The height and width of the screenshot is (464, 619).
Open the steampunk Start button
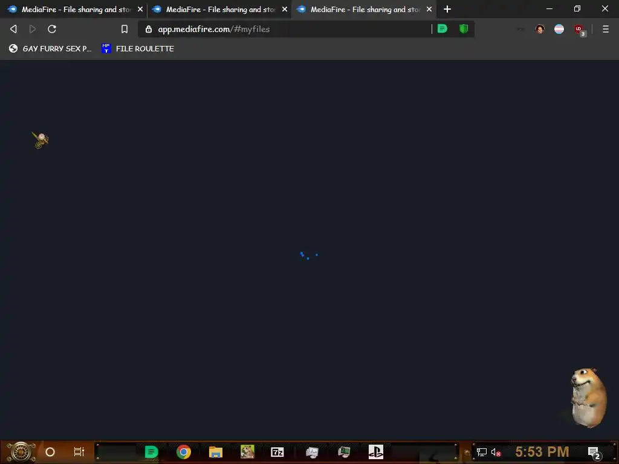tap(21, 452)
